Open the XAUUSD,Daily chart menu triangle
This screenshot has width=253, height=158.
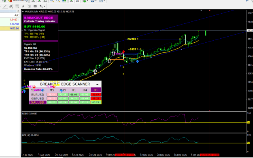pos(23,12)
